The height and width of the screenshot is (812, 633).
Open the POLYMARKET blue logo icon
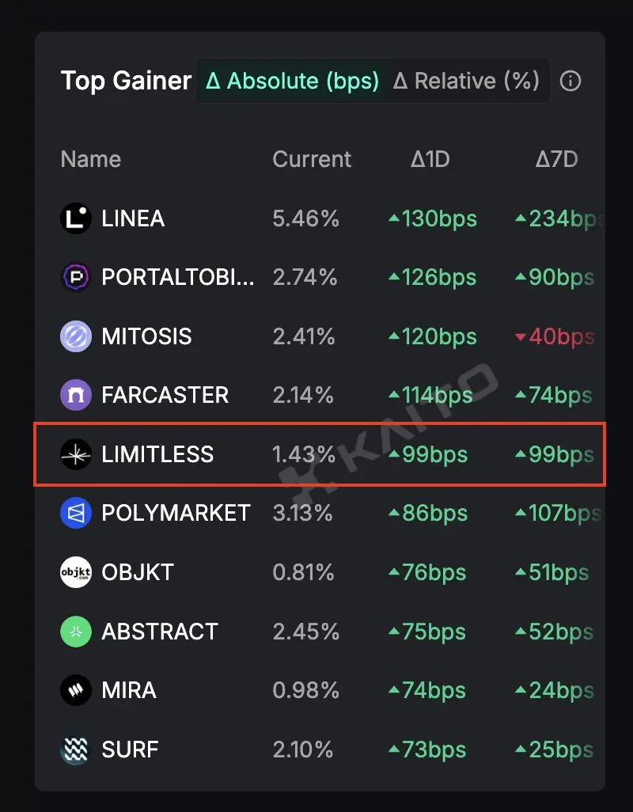76,513
